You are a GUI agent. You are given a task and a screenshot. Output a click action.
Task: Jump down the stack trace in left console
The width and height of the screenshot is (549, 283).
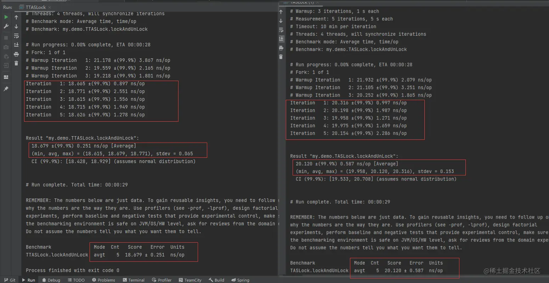click(x=16, y=27)
